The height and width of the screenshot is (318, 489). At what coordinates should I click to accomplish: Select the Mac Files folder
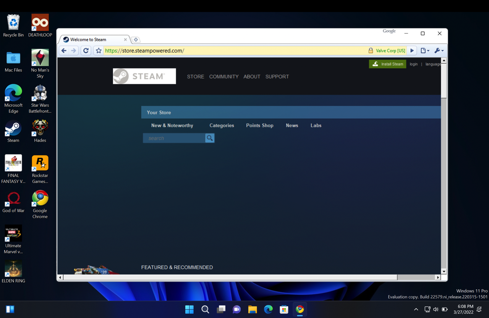13,61
